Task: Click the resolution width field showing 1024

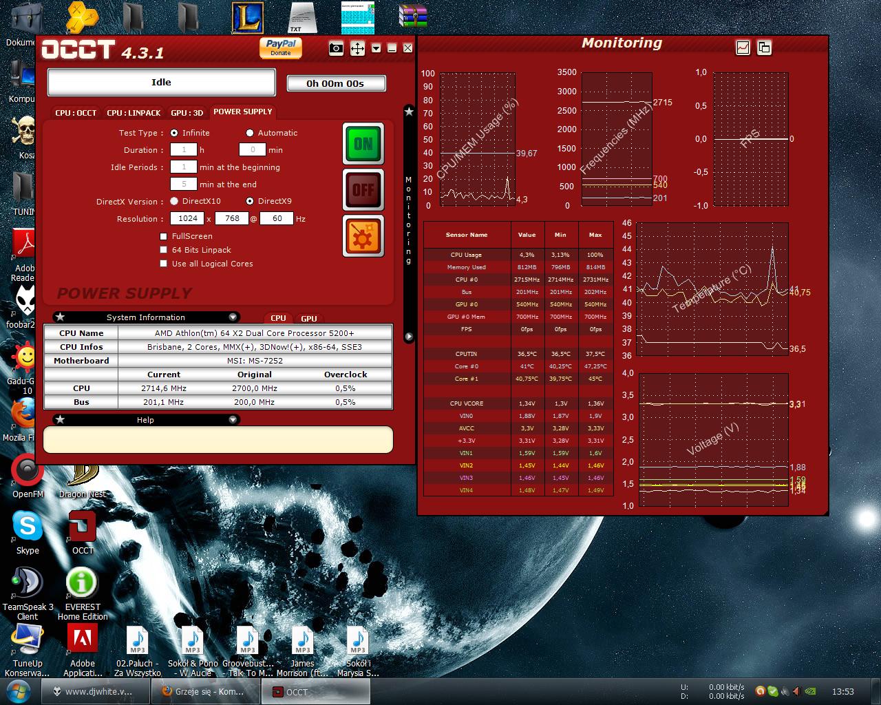Action: click(188, 218)
